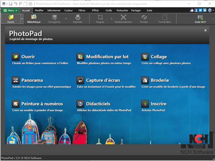Open the Effets tab
Screen dimensions: 215x161
[95, 11]
